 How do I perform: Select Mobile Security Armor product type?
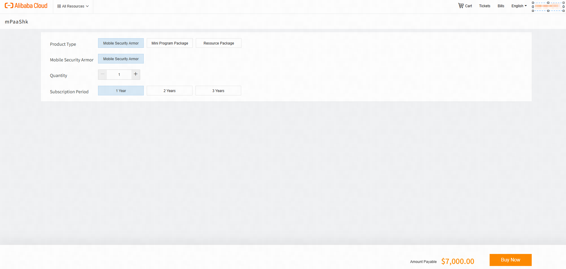tap(121, 43)
